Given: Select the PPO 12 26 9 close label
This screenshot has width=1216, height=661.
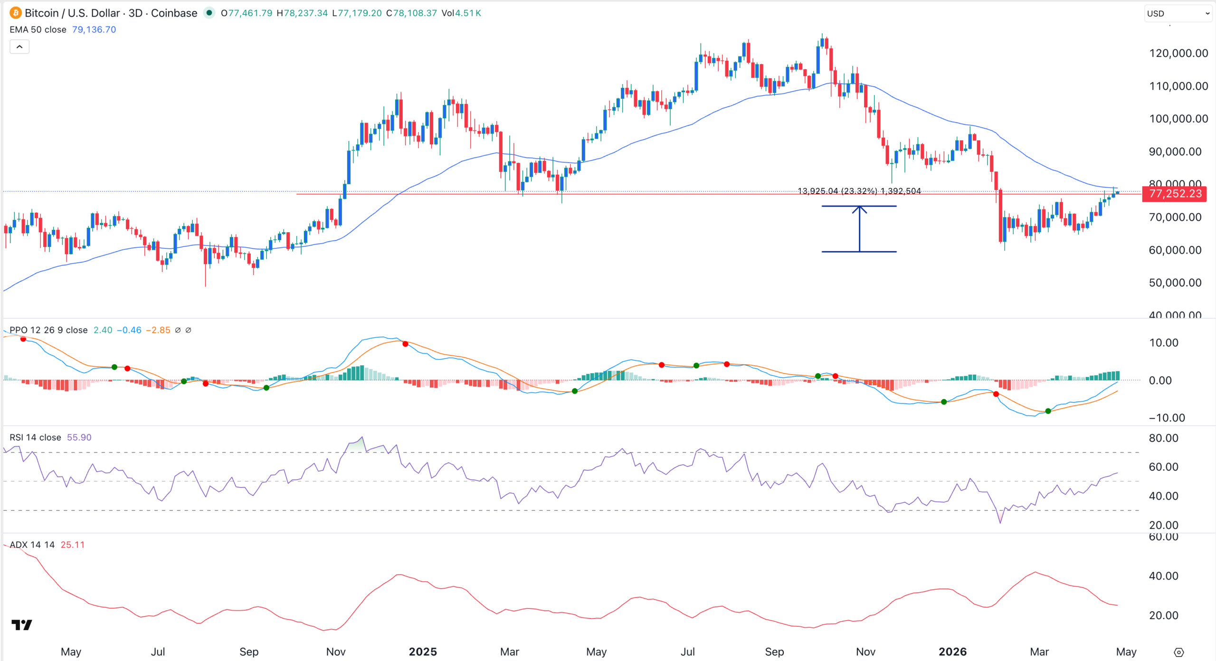Looking at the screenshot, I should click(48, 330).
